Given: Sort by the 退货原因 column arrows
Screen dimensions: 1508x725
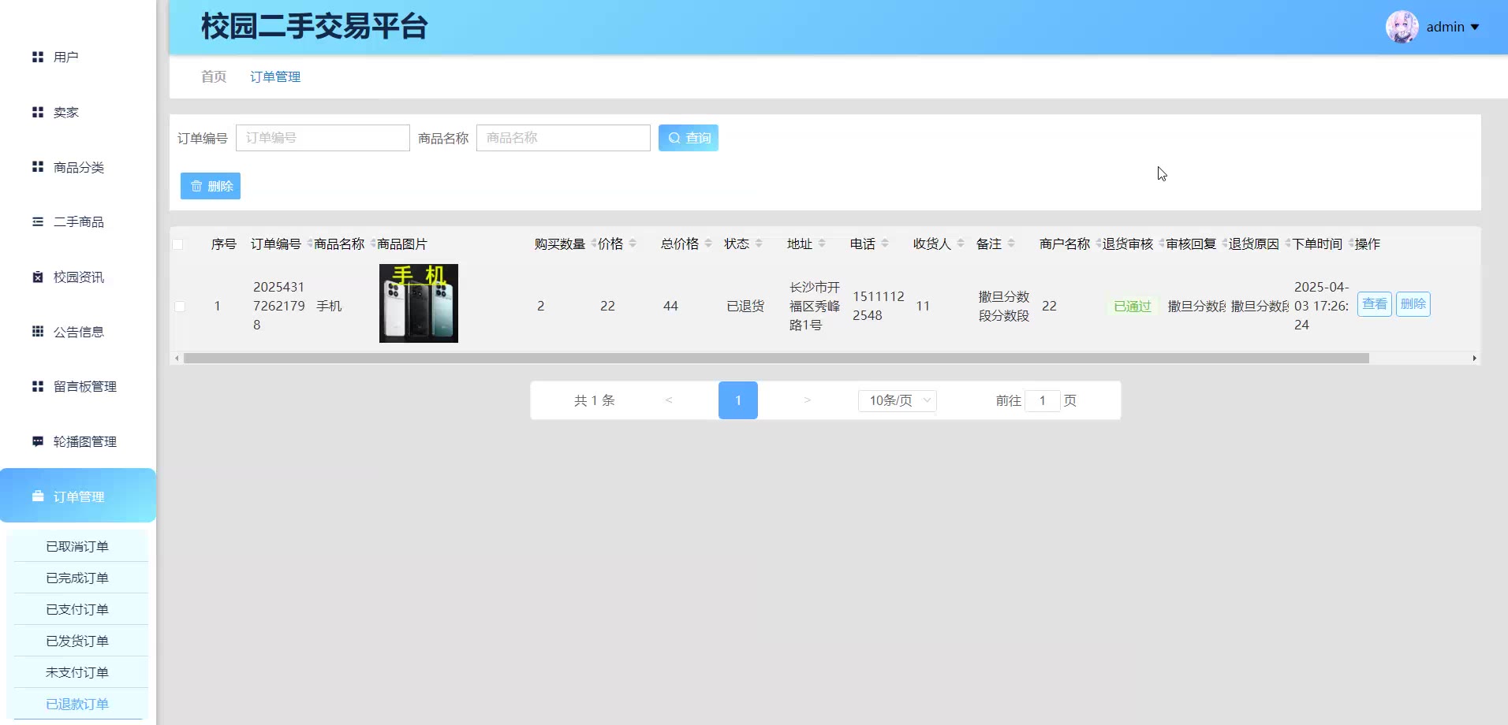Looking at the screenshot, I should (1288, 244).
